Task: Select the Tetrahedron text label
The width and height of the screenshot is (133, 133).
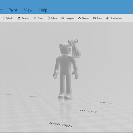Action: (116, 18)
